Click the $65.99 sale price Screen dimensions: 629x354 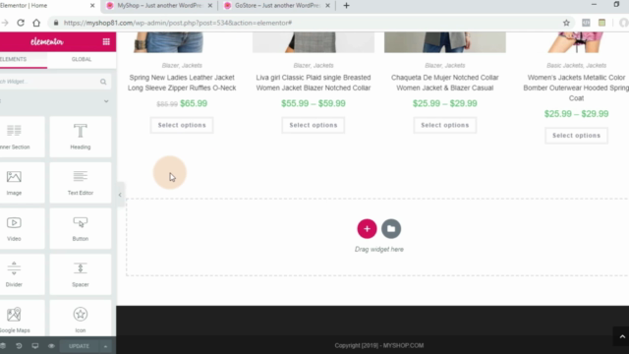tap(194, 103)
